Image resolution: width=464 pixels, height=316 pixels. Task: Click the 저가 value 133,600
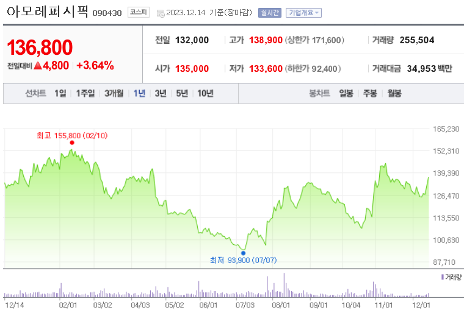(x=266, y=69)
